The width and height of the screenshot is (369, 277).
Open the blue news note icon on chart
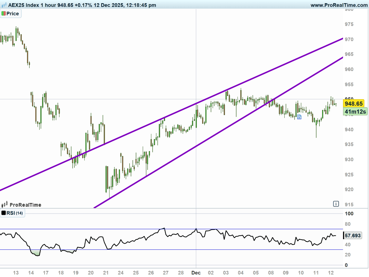click(299, 117)
